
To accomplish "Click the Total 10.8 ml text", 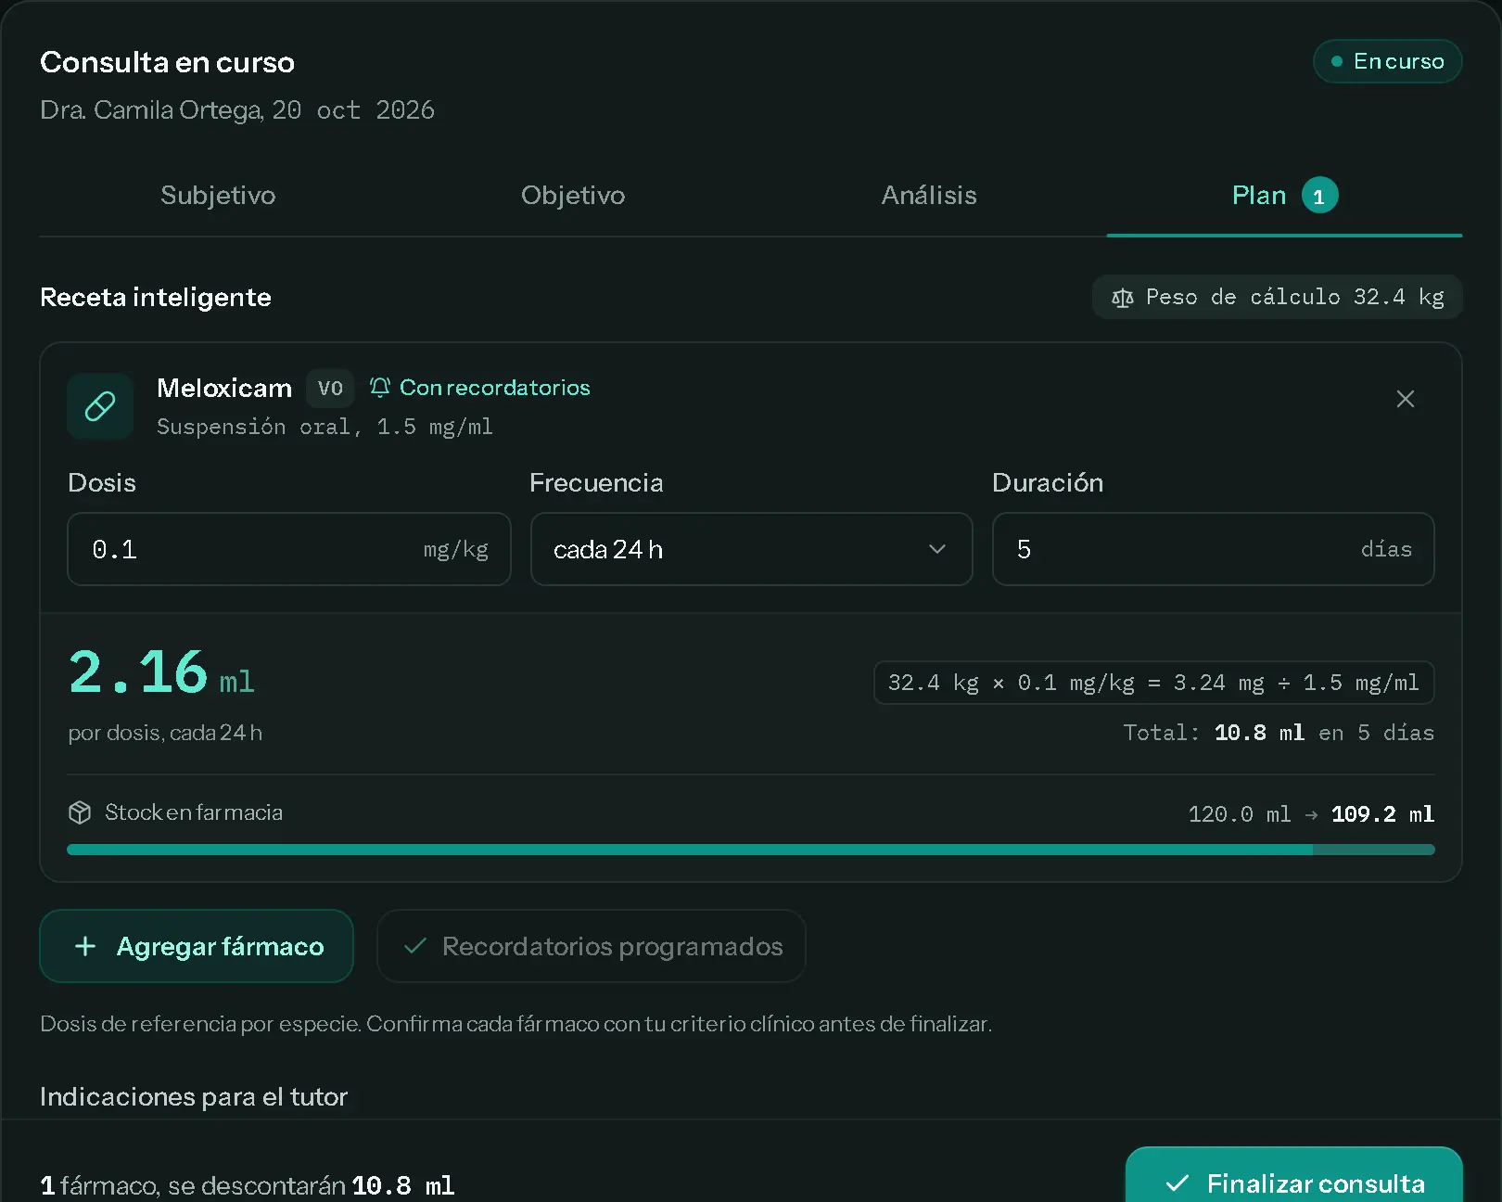I will point(1279,733).
